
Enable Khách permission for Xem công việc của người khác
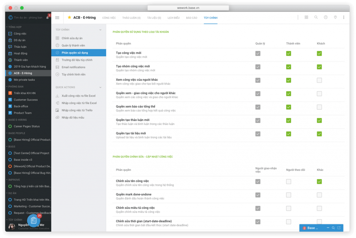pos(319,80)
